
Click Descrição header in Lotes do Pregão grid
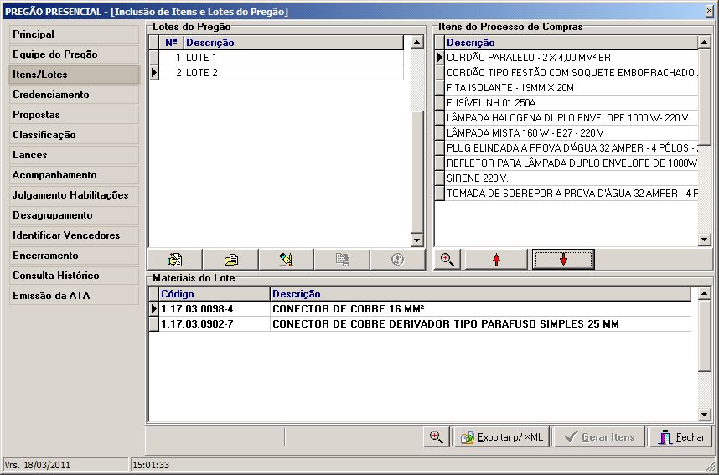pyautogui.click(x=293, y=43)
